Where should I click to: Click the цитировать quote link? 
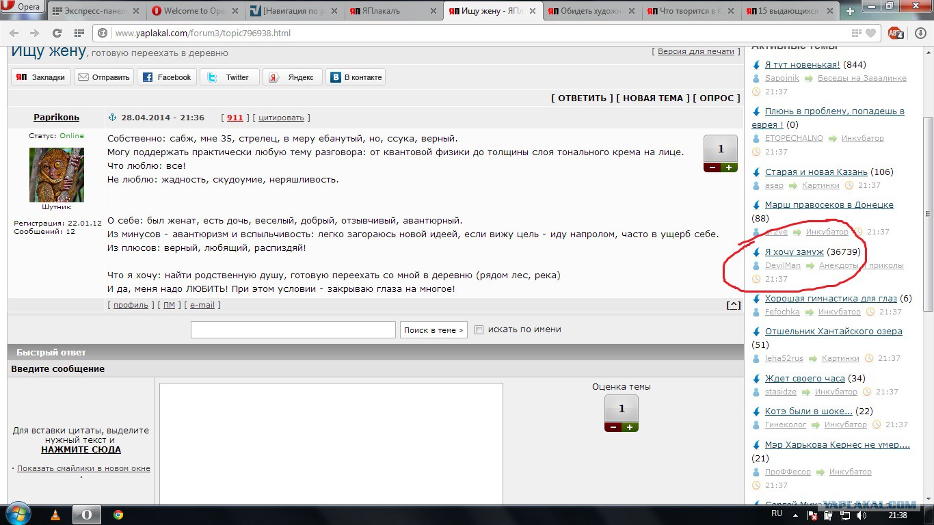click(x=282, y=118)
